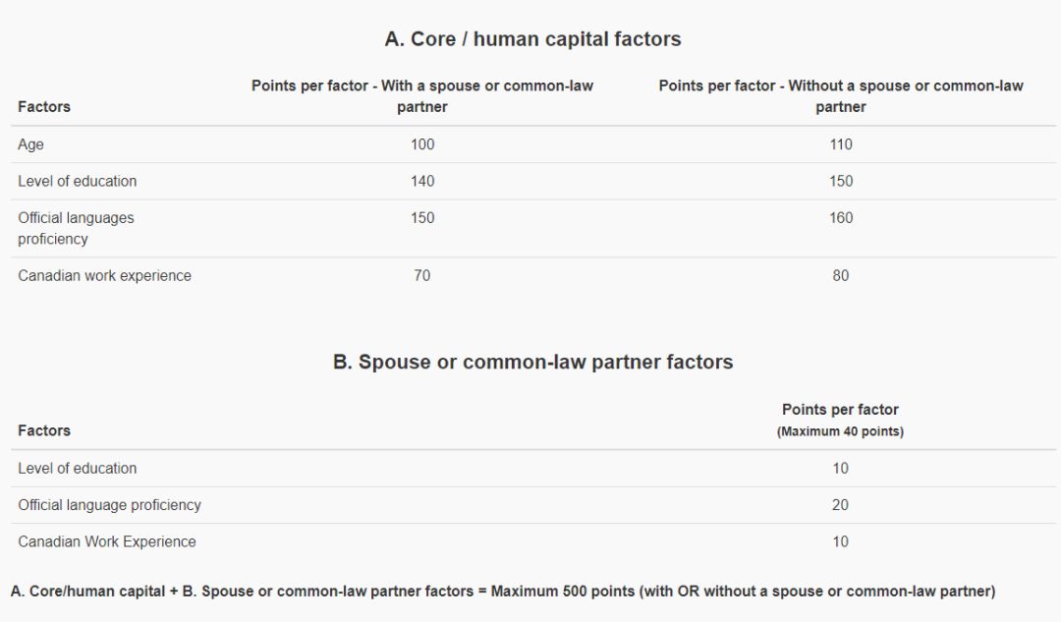
Task: Click the 'Canadian Work Experience' label in table B
Action: (x=107, y=541)
